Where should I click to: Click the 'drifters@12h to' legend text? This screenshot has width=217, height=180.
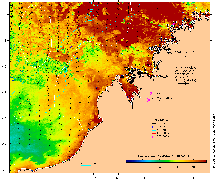(x=162, y=98)
